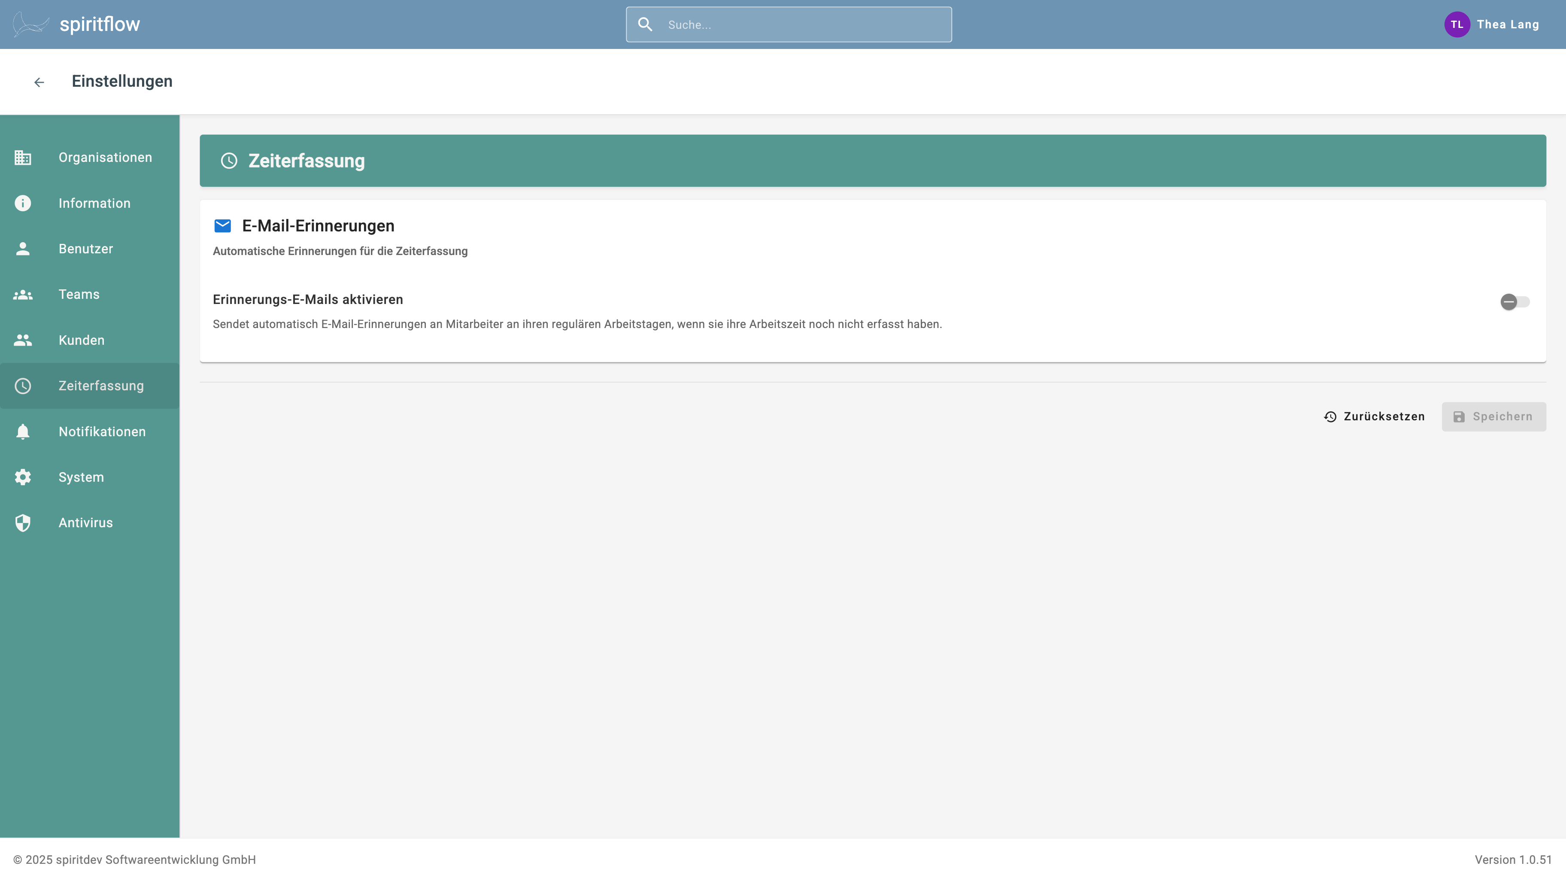1566x881 pixels.
Task: Click the Zurücksetzen history icon
Action: click(1330, 416)
